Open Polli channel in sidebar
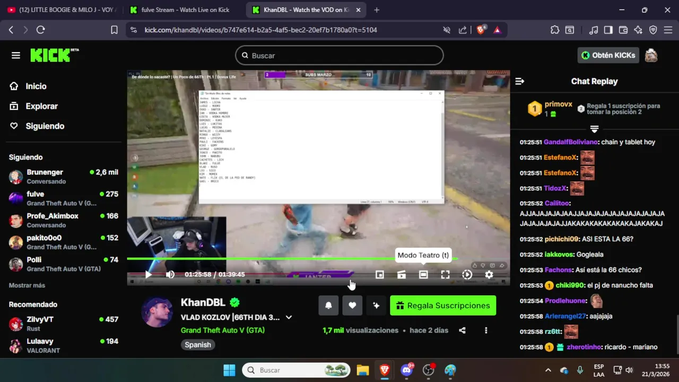679x382 pixels. [64, 264]
